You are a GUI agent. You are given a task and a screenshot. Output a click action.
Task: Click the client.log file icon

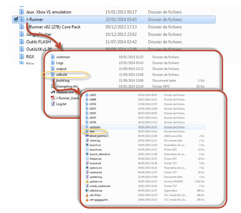(87, 141)
